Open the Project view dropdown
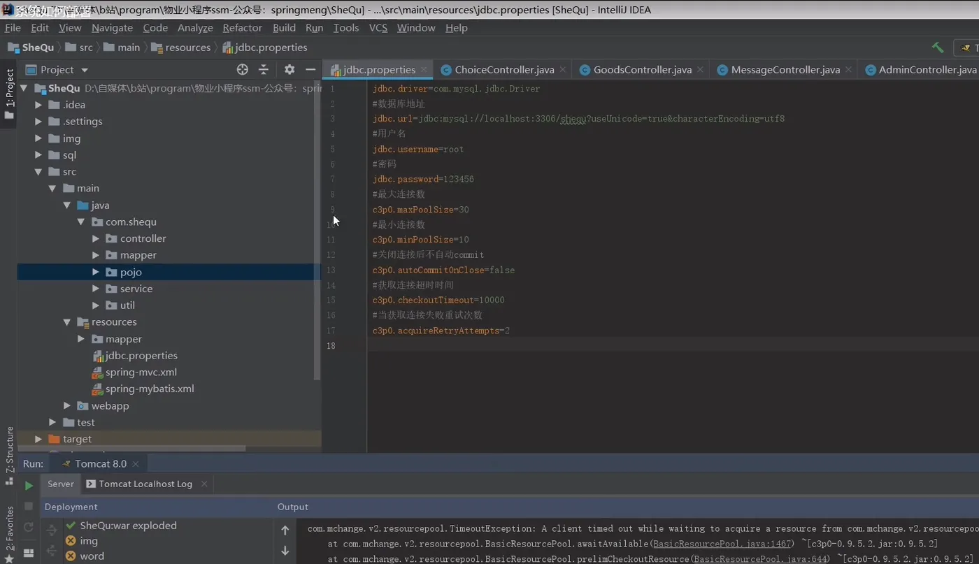Image resolution: width=979 pixels, height=564 pixels. 85,70
